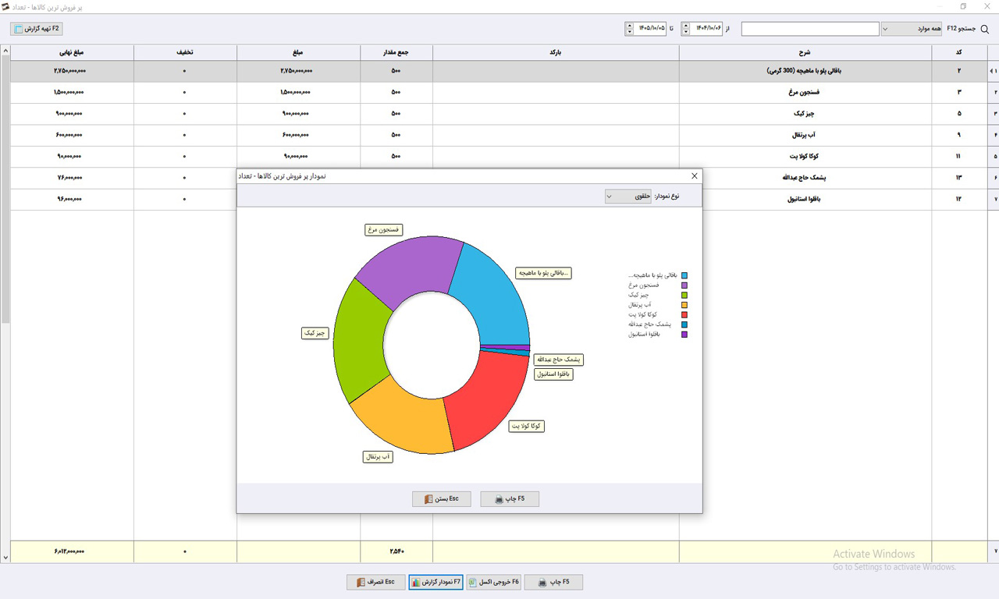The width and height of the screenshot is (999, 599).
Task: Click the F7 نمودار گزارش chart report button
Action: [x=436, y=582]
